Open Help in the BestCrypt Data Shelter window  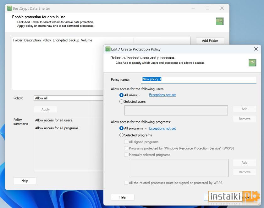[x=25, y=181]
